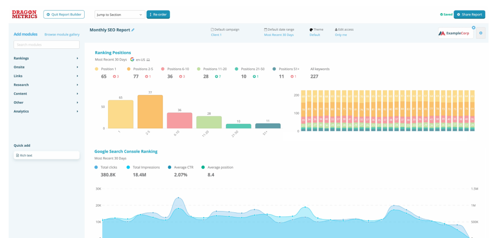
Task: Click the desktop device icon beside en-US
Action: tap(148, 60)
